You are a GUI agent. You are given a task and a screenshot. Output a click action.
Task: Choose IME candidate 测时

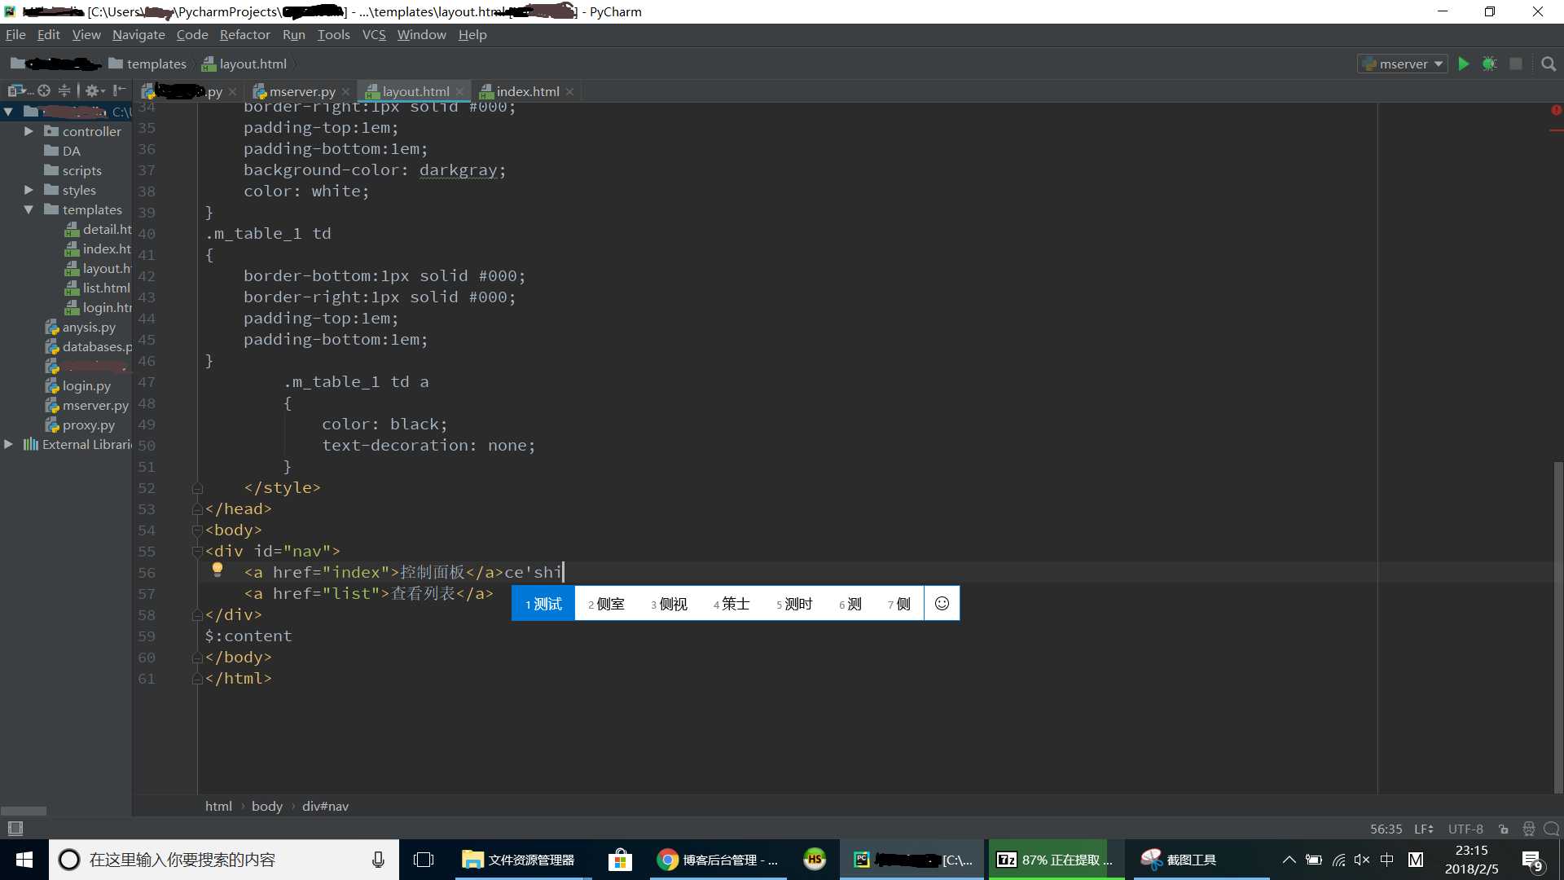click(794, 604)
